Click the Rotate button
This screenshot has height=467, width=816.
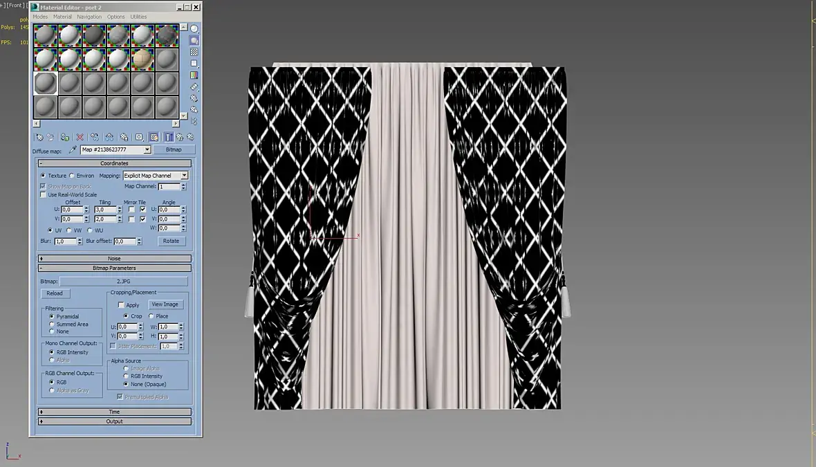point(171,241)
